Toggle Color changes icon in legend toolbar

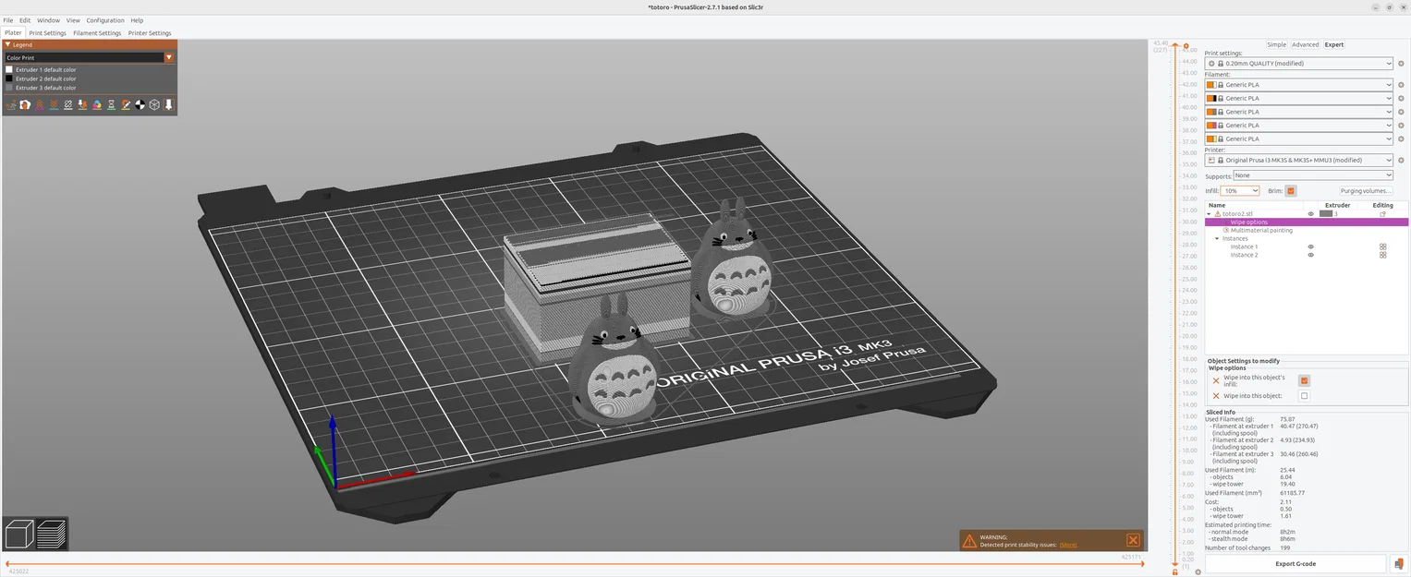click(x=97, y=105)
